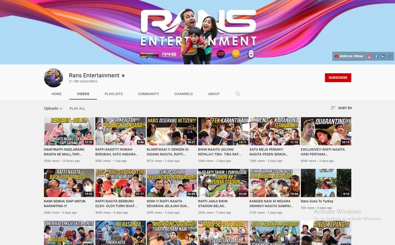
Task: Click '55K views · 6 days ago' text
Action: 317,208
